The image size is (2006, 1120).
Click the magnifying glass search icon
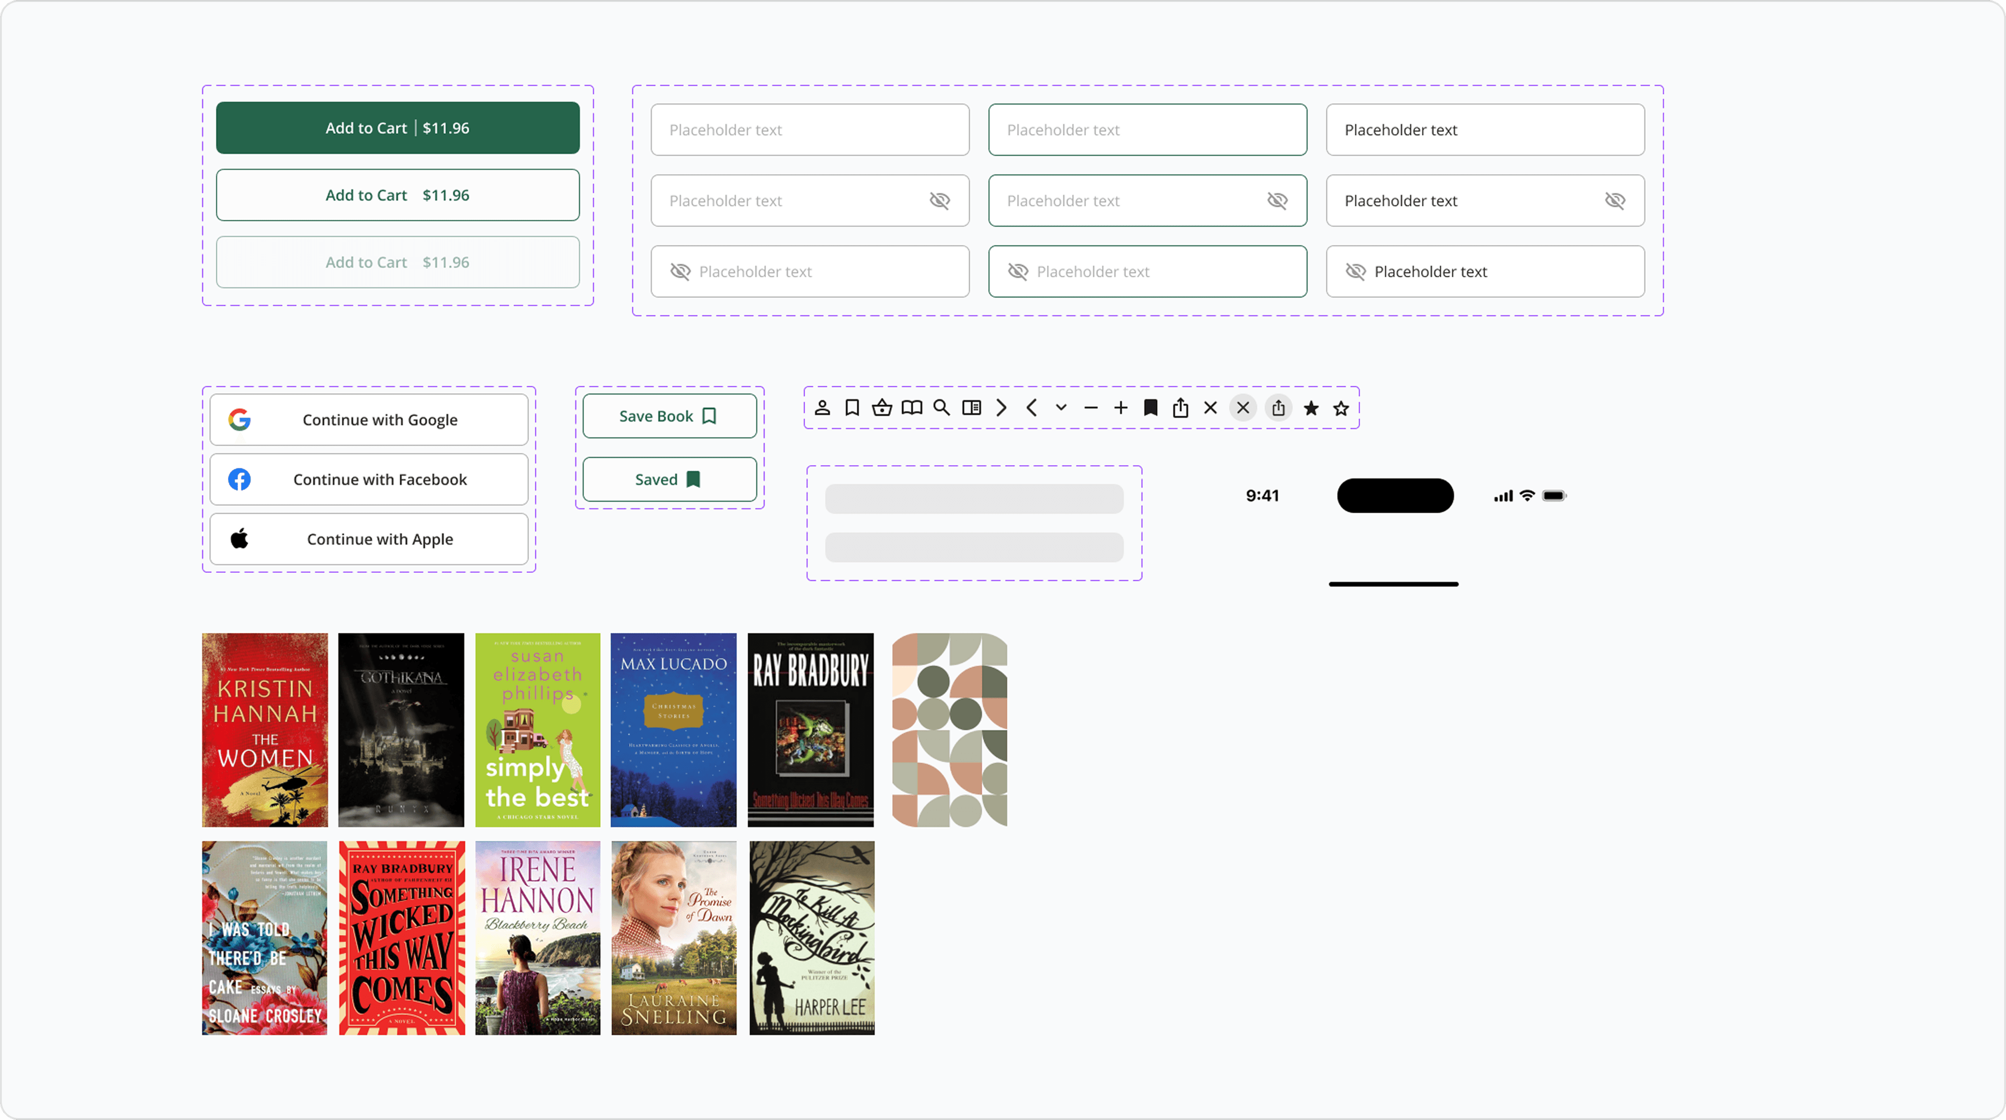[941, 408]
